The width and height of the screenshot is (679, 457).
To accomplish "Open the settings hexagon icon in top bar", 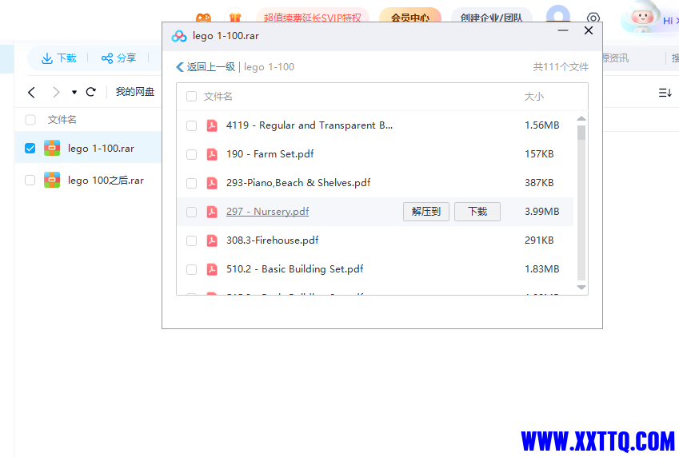I will pos(593,18).
